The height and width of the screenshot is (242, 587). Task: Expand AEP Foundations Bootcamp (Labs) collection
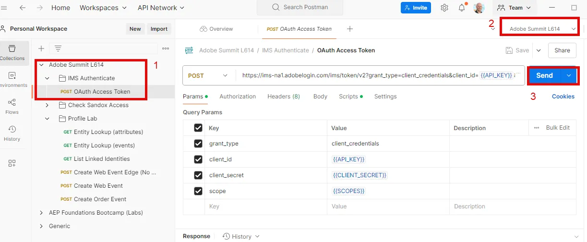tap(41, 213)
